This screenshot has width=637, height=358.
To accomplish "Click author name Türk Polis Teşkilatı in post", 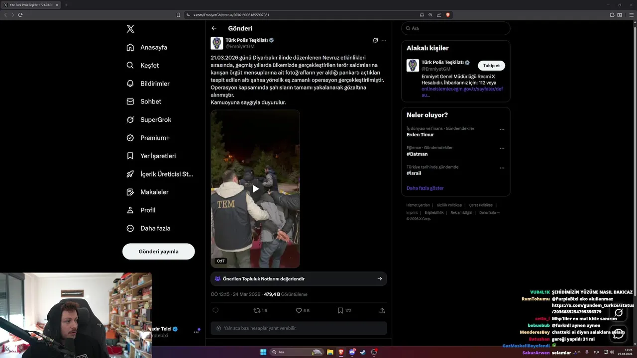I will coord(246,40).
